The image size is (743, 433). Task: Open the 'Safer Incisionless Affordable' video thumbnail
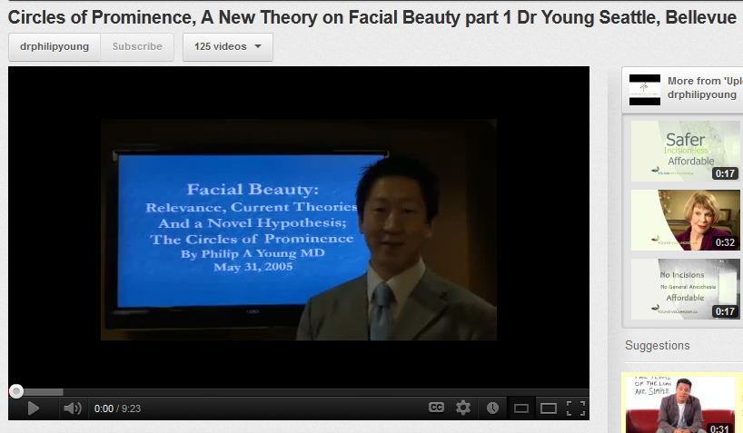click(x=685, y=151)
